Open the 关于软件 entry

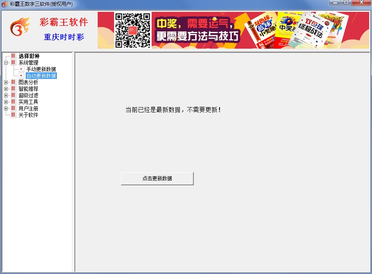click(28, 115)
